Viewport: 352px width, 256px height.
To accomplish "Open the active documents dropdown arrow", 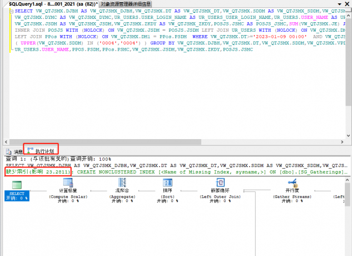I will (339, 4).
